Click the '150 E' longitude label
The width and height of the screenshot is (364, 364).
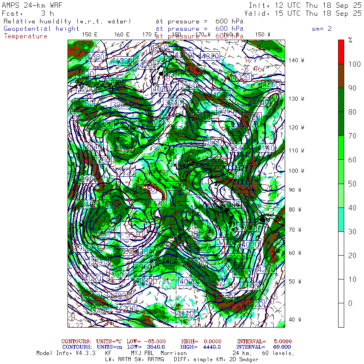(x=90, y=35)
